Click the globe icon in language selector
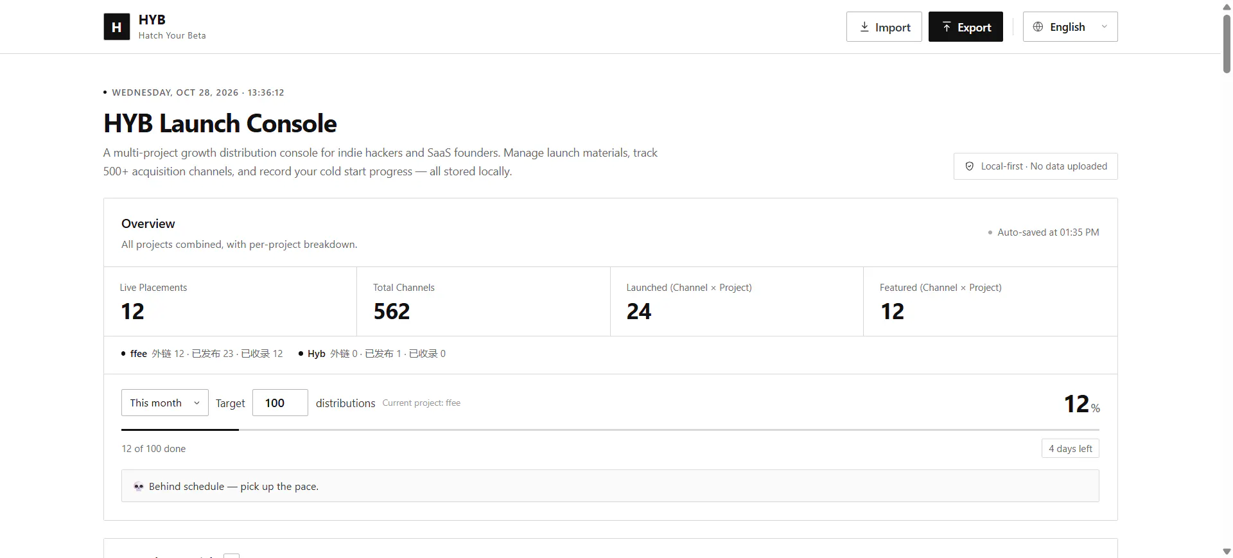The image size is (1233, 558). click(x=1038, y=27)
